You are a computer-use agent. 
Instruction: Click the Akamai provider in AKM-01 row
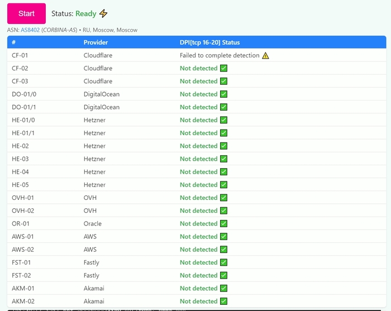coord(94,289)
